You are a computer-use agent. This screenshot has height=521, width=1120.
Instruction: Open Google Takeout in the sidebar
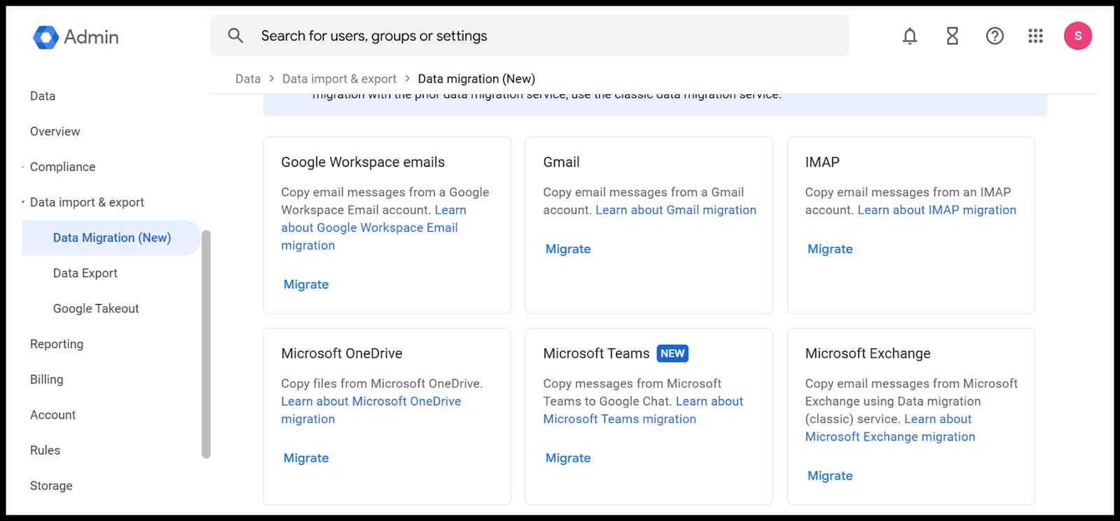tap(96, 309)
